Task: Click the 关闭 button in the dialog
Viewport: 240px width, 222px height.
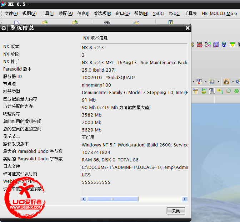Action: (176, 211)
